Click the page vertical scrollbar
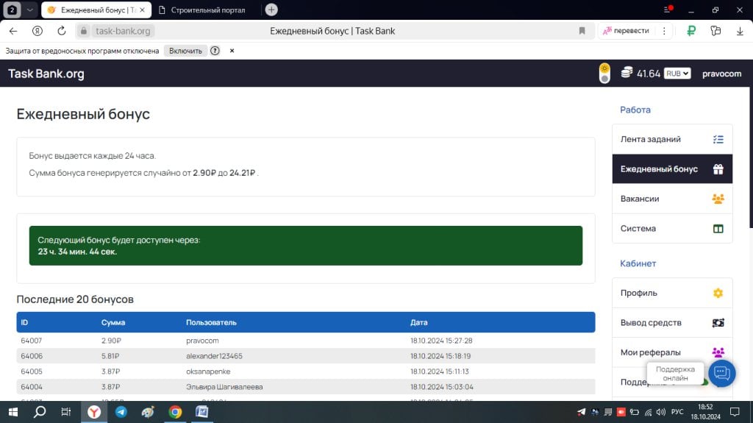This screenshot has width=753, height=423. 750,159
